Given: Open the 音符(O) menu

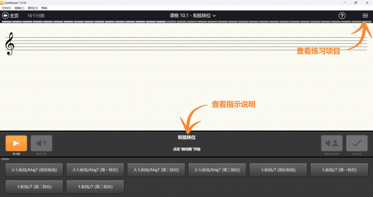Looking at the screenshot, I should [x=33, y=8].
